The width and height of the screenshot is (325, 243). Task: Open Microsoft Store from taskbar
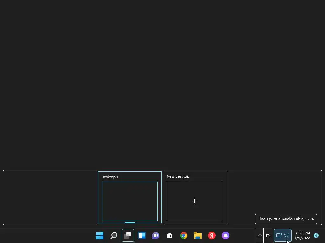point(169,235)
